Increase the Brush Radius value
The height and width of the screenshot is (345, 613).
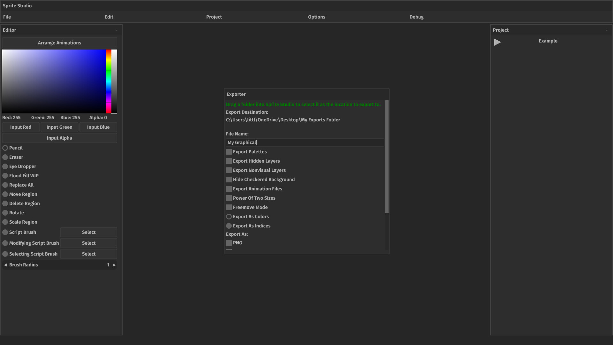(114, 265)
